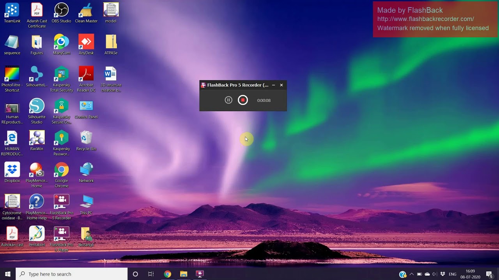Select the PhotoFiltre Shortcut icon
This screenshot has width=499, height=280.
(12, 79)
